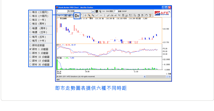The height and width of the screenshot is (111, 214).
Task: Select the Fibonacci retracement levels tool
Action: pyautogui.click(x=123, y=15)
